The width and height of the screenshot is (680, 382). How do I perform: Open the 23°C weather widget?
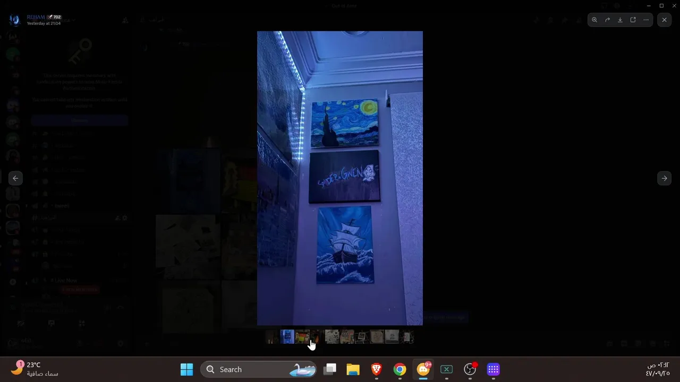35,369
